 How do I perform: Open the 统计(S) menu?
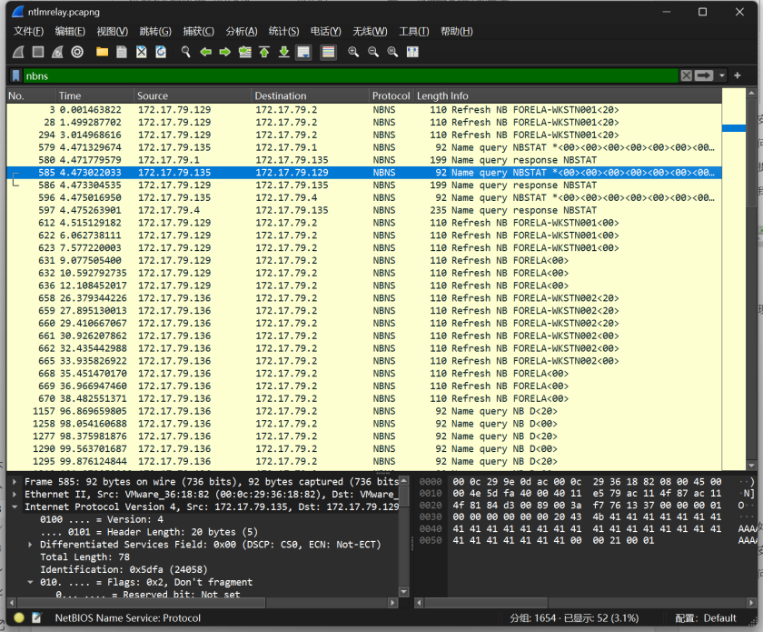click(x=283, y=31)
